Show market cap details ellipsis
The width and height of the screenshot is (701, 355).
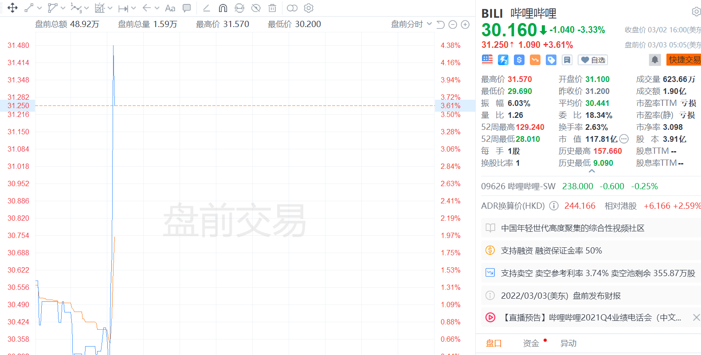point(624,139)
